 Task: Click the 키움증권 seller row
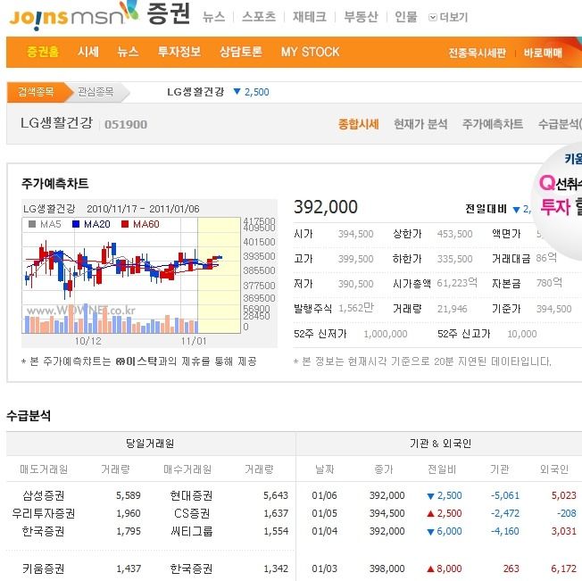(44, 569)
